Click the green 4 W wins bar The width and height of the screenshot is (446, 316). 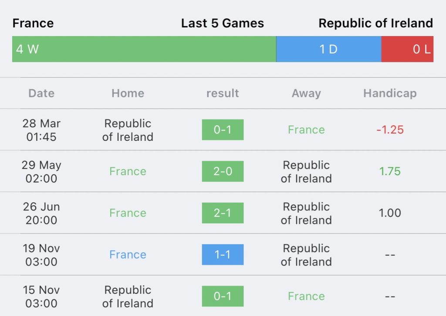point(144,49)
